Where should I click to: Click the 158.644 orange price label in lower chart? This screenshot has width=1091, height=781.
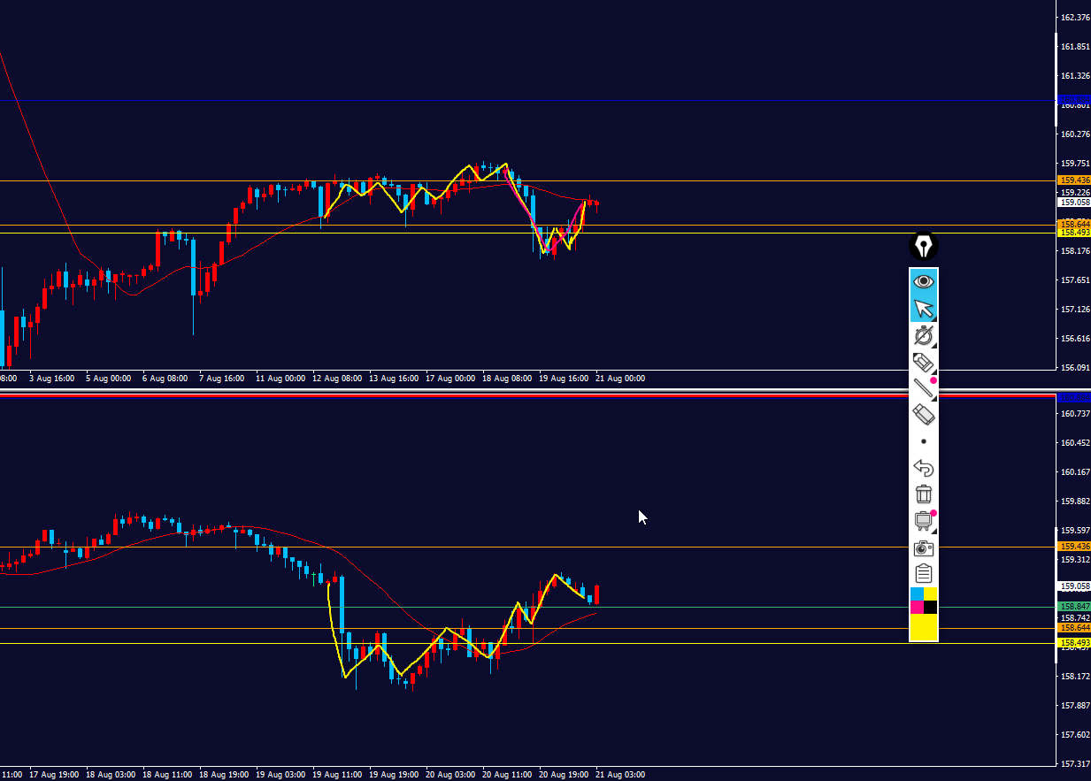[x=1074, y=628]
